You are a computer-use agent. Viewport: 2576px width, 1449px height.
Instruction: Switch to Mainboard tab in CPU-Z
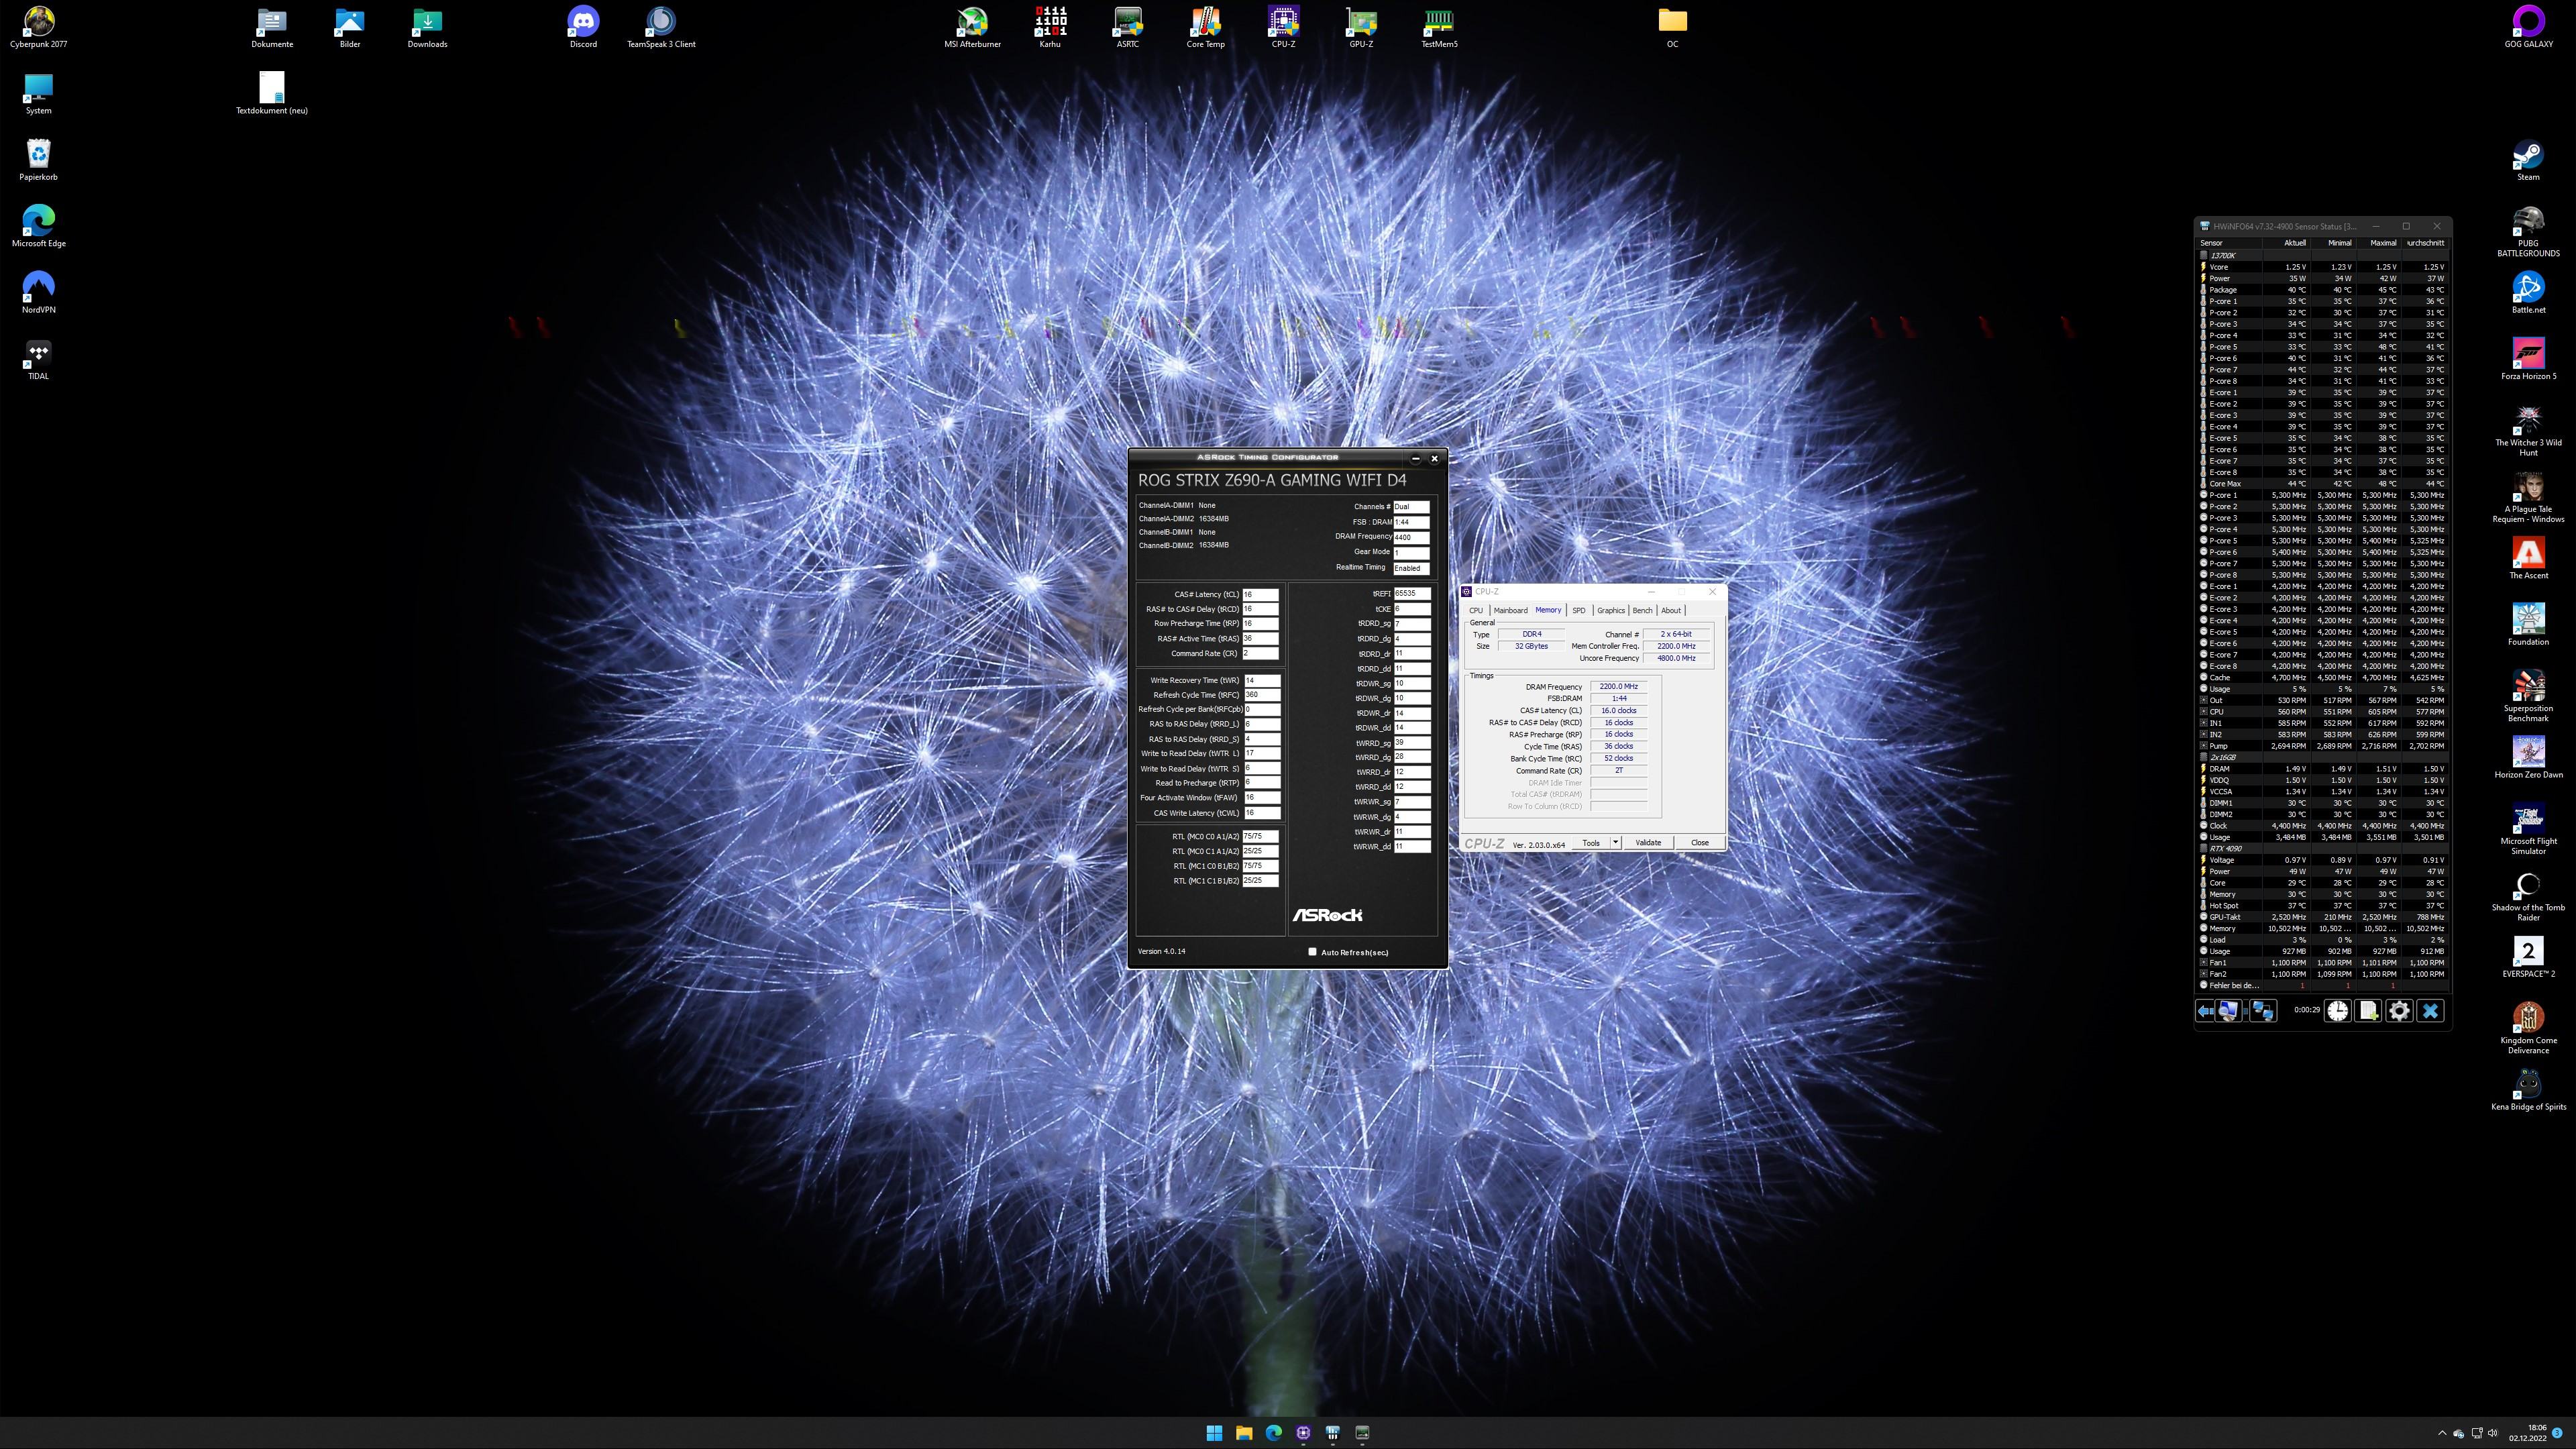click(1510, 610)
